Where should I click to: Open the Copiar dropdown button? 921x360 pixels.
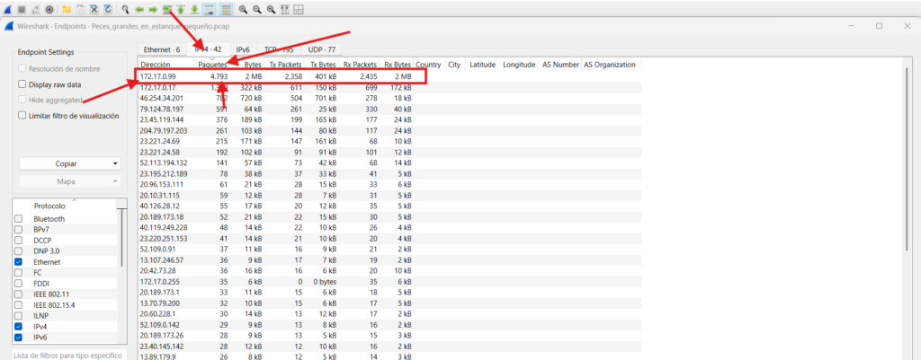(x=70, y=164)
